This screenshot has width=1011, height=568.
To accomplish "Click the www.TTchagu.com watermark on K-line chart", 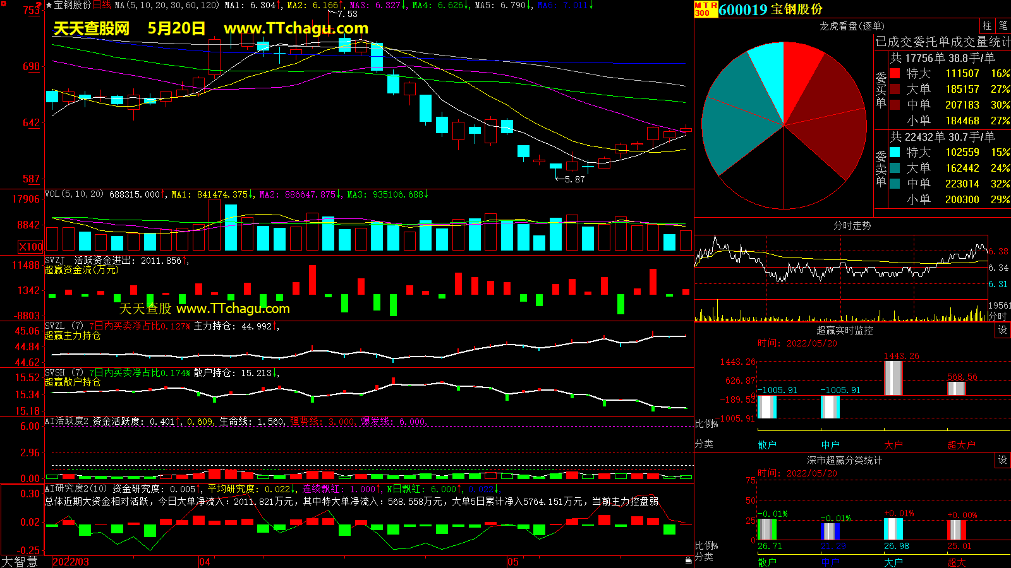I will [296, 28].
